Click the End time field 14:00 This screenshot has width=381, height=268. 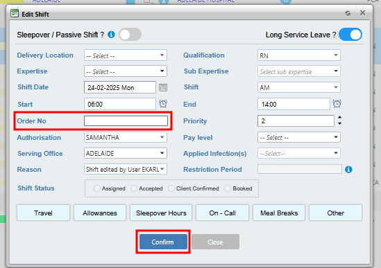pos(294,104)
